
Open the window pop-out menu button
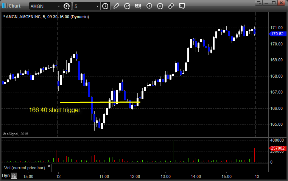pos(259,3)
